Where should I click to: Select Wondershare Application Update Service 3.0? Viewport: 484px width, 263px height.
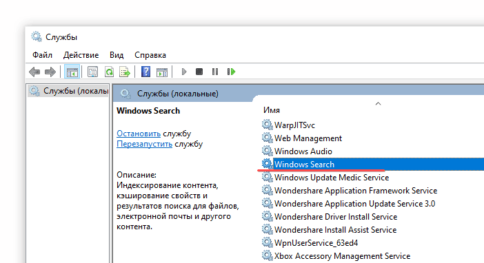coord(354,204)
